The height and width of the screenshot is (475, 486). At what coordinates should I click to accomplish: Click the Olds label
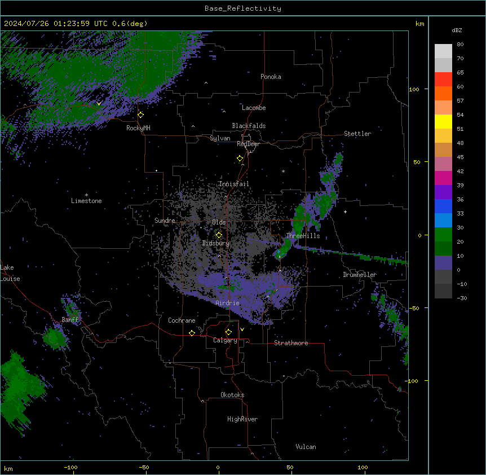tap(219, 222)
